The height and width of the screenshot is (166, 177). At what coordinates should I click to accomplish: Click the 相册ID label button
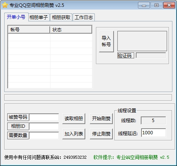tap(18, 126)
